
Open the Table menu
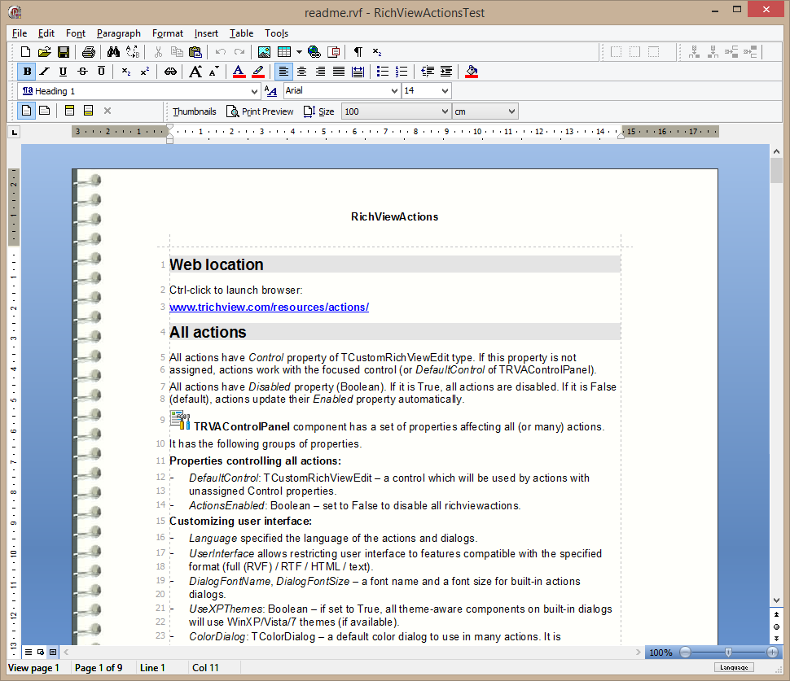[241, 33]
